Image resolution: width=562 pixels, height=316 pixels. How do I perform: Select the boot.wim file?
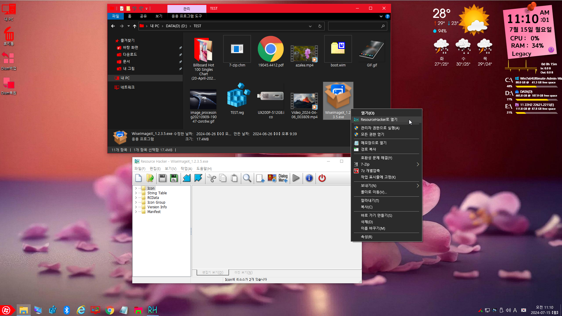[338, 52]
